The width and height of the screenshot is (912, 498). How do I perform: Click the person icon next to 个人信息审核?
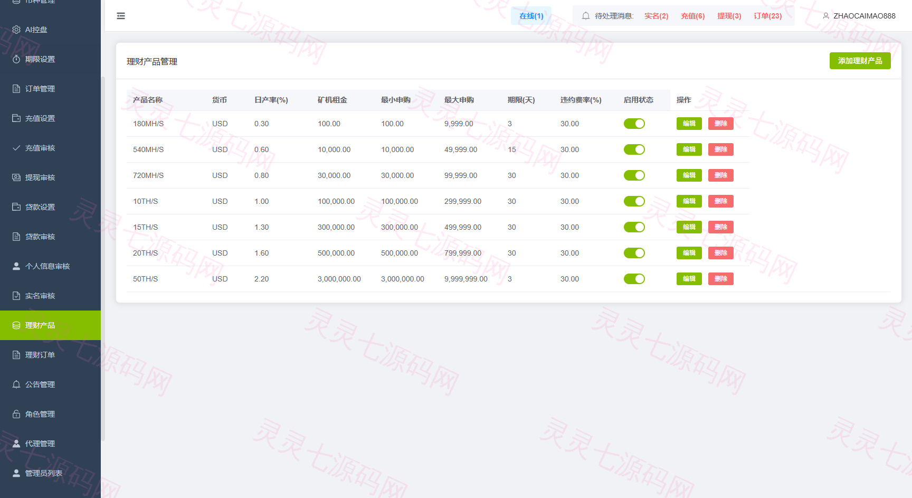pos(16,266)
